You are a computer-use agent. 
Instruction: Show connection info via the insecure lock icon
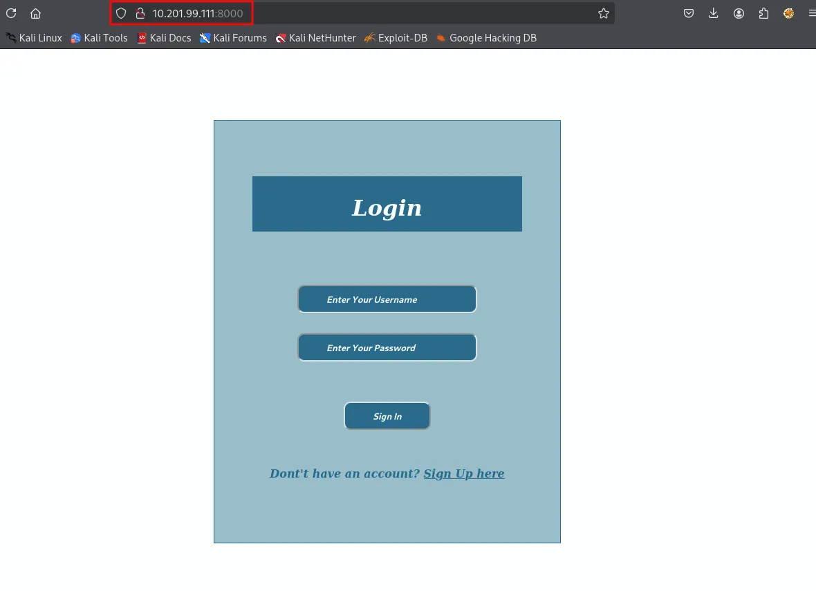(x=140, y=14)
